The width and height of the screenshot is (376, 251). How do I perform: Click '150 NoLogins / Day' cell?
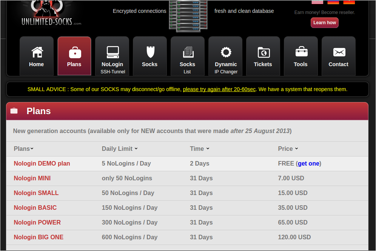coord(129,208)
